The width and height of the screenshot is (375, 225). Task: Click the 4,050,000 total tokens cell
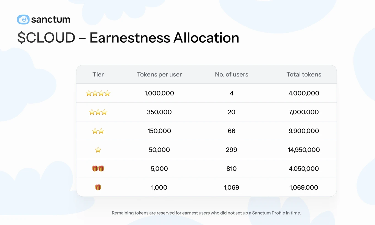304,169
